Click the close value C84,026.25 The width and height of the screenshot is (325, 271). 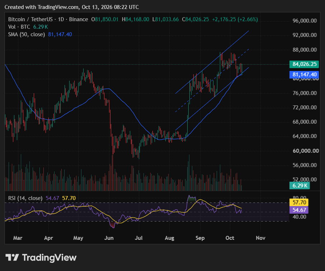tap(196, 19)
